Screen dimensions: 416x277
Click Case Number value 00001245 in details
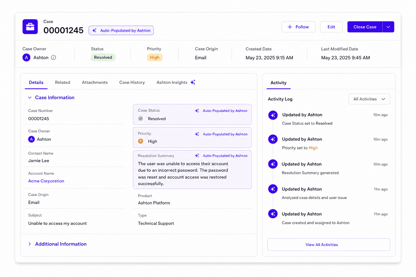click(38, 118)
